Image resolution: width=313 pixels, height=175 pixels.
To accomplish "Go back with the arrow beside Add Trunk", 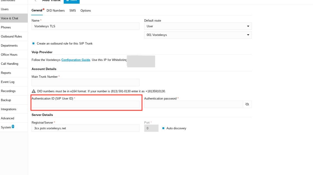I will 35,1.
